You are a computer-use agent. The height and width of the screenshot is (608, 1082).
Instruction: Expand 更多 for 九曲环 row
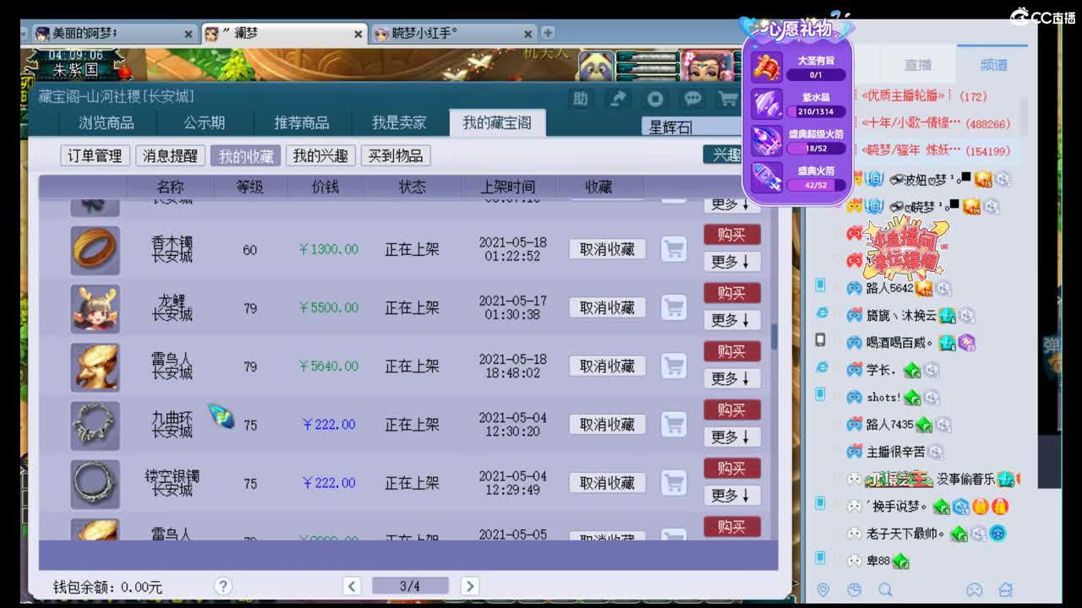(732, 437)
